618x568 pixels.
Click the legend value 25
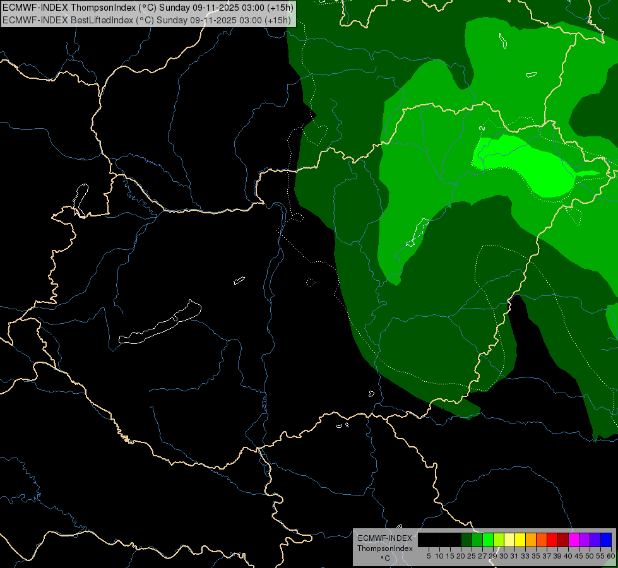[x=472, y=556]
